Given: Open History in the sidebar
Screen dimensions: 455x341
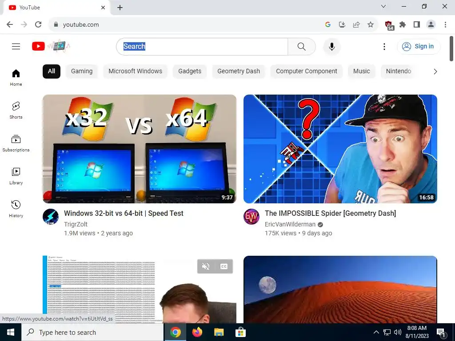Looking at the screenshot, I should (16, 209).
